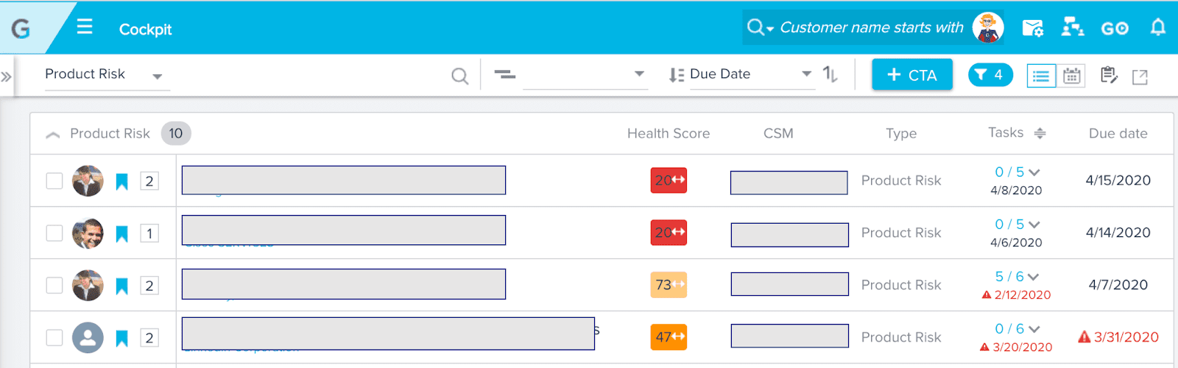Click the export/open external icon
Screen dimensions: 1178x368
click(x=1140, y=77)
